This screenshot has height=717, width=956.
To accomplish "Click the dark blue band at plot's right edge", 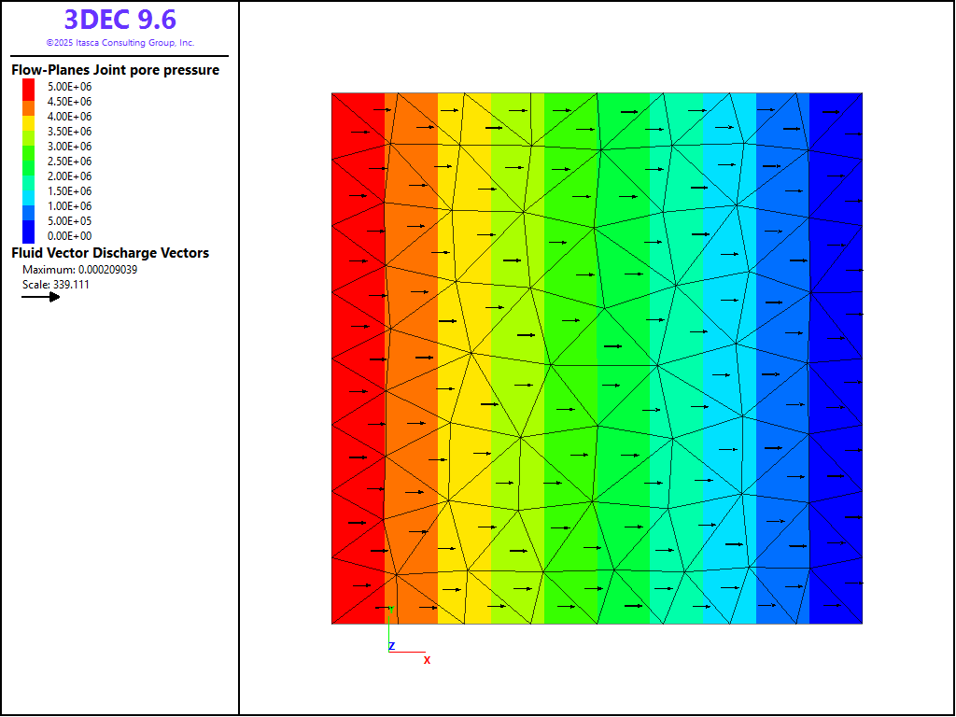I will (x=836, y=355).
